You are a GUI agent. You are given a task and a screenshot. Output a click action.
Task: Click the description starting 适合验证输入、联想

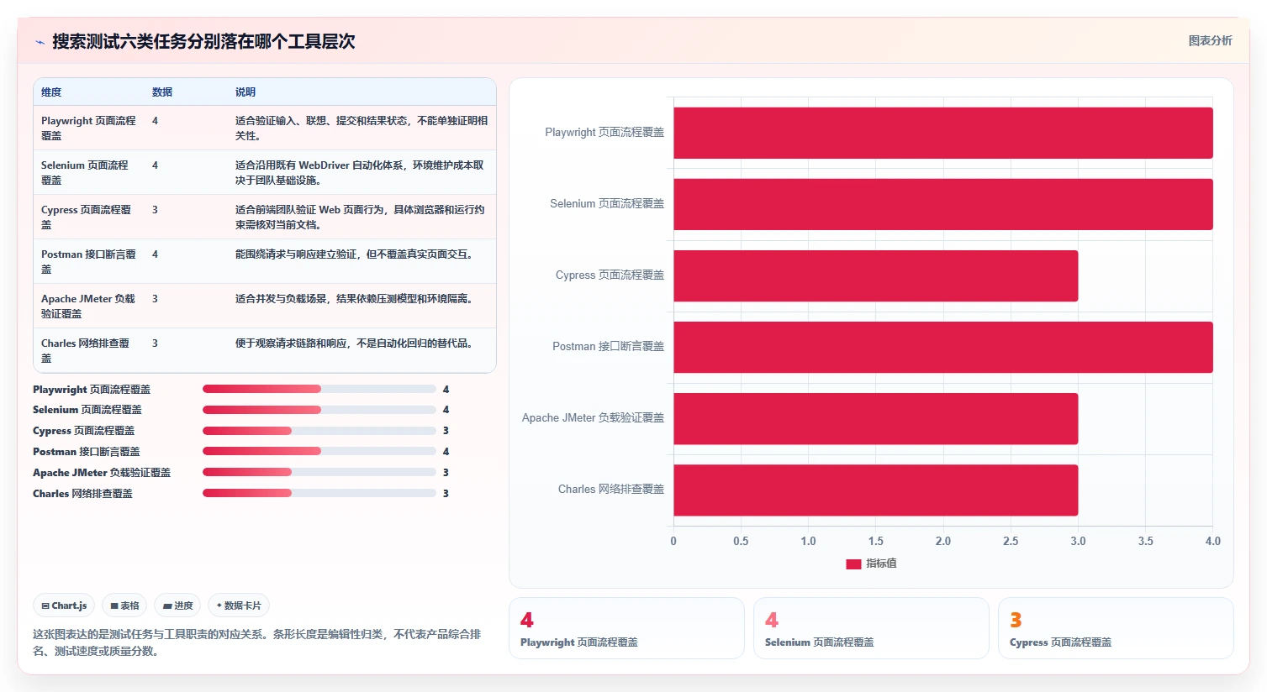point(362,128)
